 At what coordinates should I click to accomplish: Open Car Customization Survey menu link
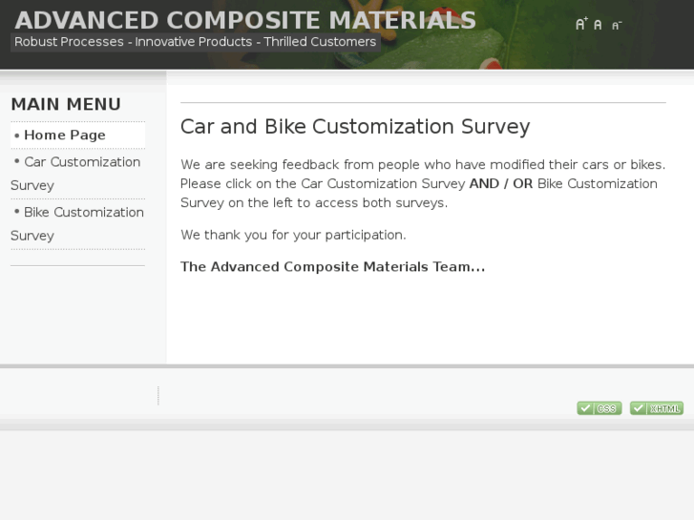(x=78, y=174)
